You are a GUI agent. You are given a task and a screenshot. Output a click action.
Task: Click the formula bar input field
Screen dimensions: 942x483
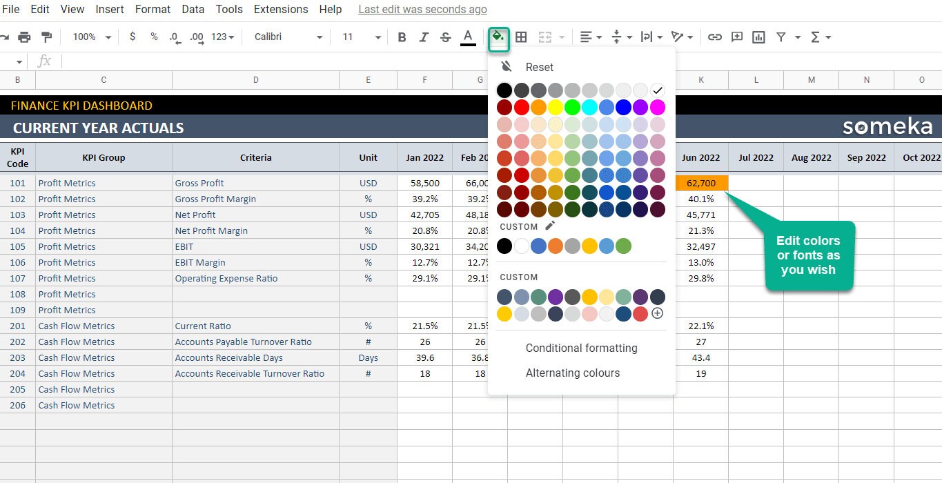pos(500,61)
